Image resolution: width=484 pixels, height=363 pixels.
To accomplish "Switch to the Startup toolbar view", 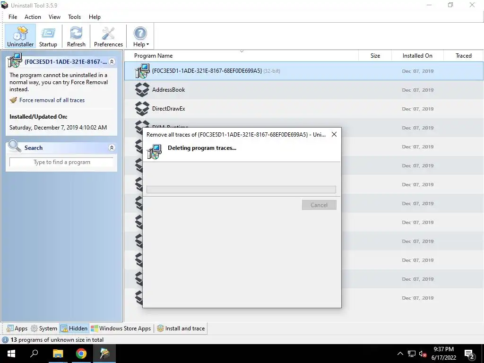I will 48,36.
